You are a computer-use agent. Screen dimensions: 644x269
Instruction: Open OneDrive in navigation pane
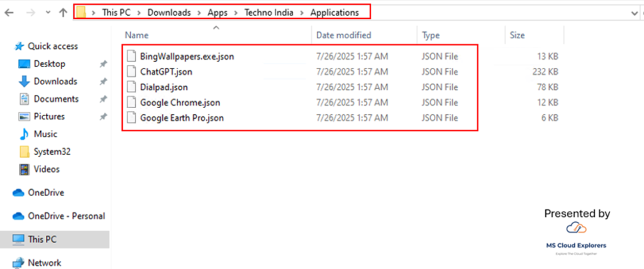(46, 192)
